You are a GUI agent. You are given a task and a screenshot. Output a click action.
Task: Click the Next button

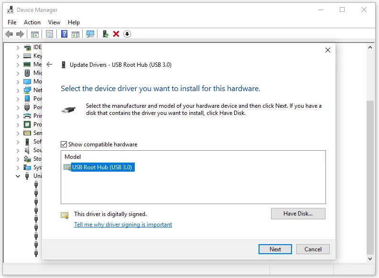click(275, 249)
